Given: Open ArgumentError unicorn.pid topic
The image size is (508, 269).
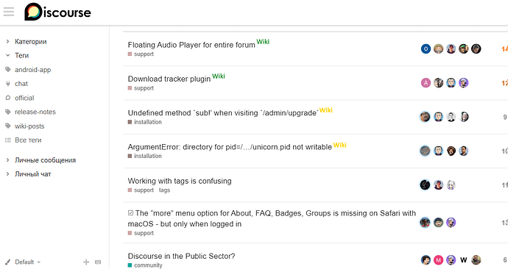Looking at the screenshot, I should click(230, 147).
